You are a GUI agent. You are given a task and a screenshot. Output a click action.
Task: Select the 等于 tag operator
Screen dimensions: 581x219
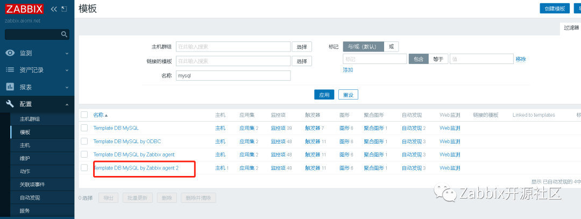(x=438, y=59)
